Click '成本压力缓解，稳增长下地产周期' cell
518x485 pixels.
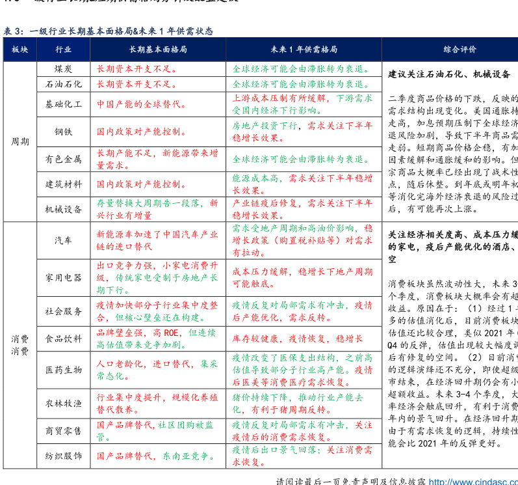(x=303, y=278)
